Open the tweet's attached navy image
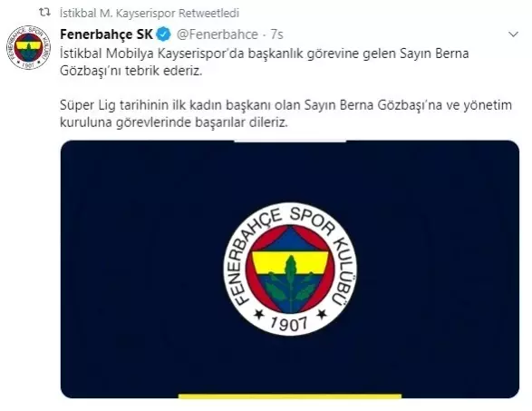Screen dimensions: 532x411 click(x=290, y=269)
